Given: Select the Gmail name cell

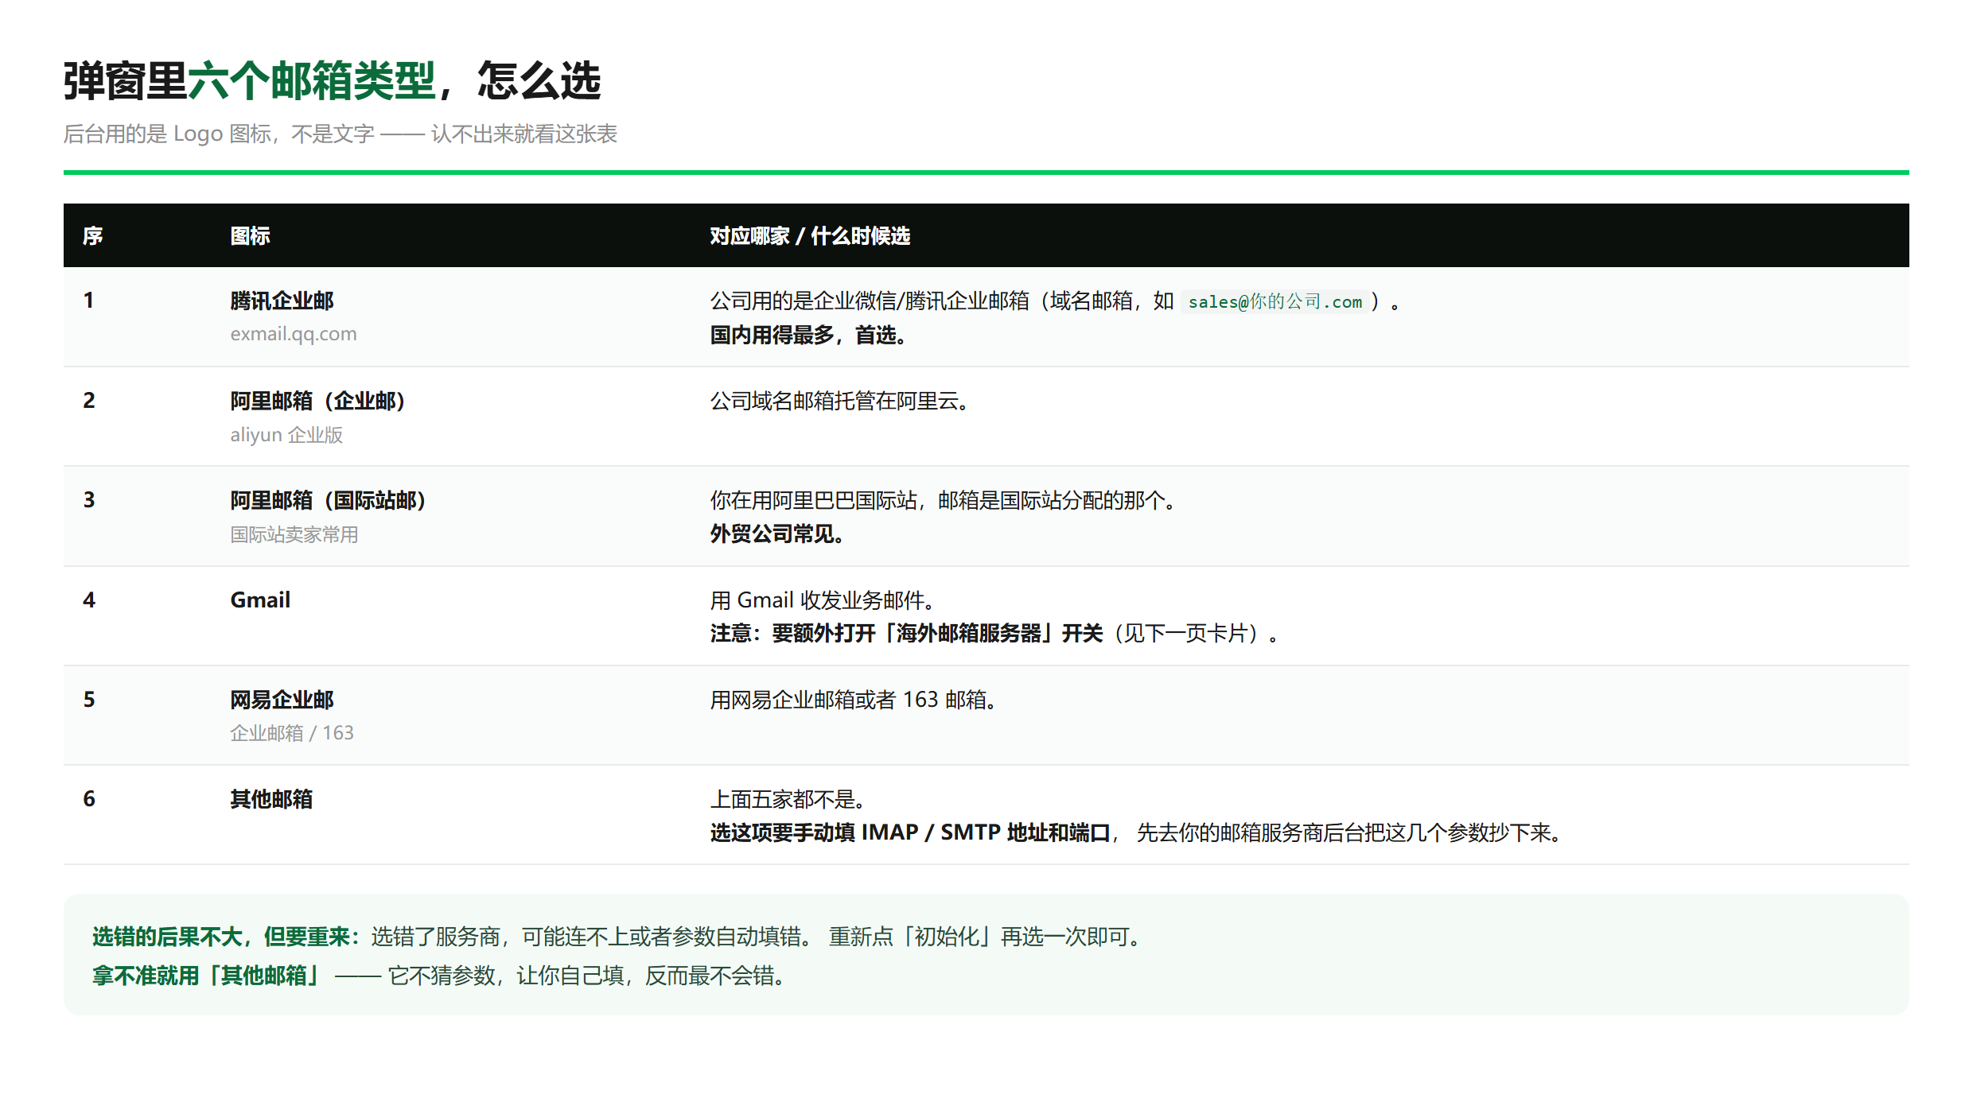Looking at the screenshot, I should [260, 600].
